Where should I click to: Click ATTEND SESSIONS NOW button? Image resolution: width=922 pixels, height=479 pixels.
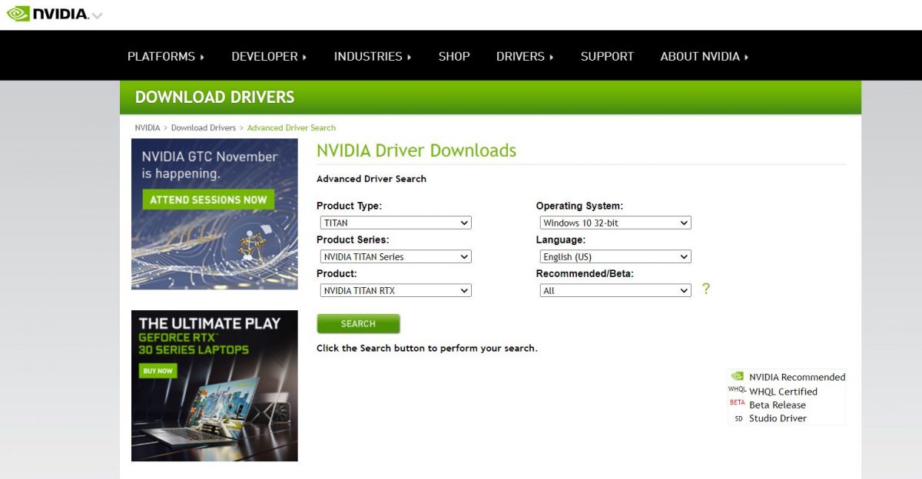208,200
